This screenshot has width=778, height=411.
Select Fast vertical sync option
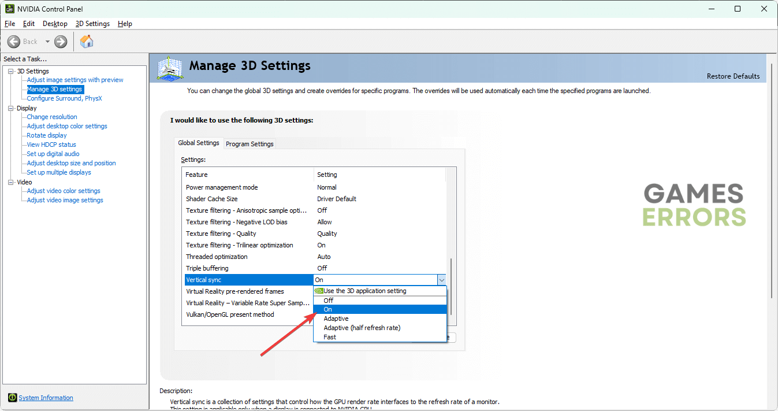[330, 337]
